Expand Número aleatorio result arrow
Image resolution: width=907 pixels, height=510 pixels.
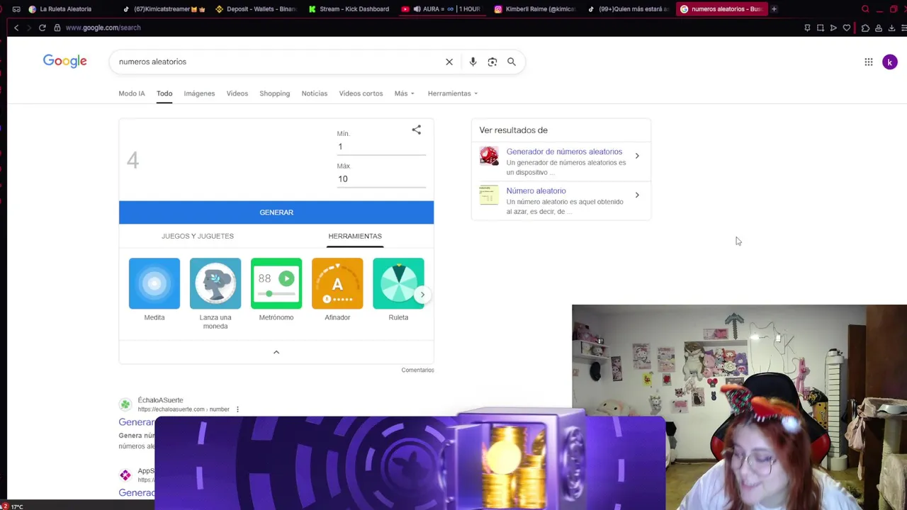click(x=637, y=195)
